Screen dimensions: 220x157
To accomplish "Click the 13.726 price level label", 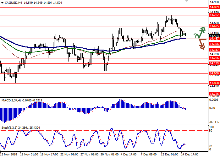I will coord(214,94).
